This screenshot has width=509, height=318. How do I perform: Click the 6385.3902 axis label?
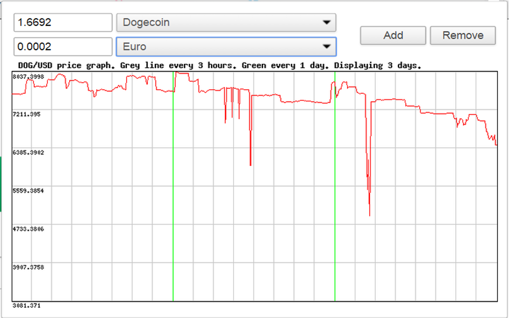pos(28,152)
